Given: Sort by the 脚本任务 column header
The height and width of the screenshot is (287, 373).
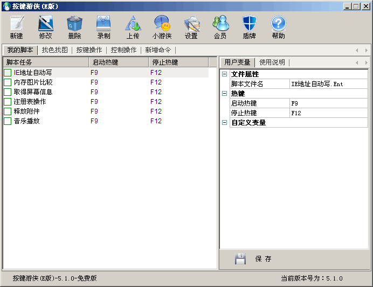Looking at the screenshot, I should pos(46,62).
